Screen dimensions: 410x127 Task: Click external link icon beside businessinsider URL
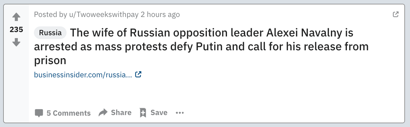pos(138,75)
